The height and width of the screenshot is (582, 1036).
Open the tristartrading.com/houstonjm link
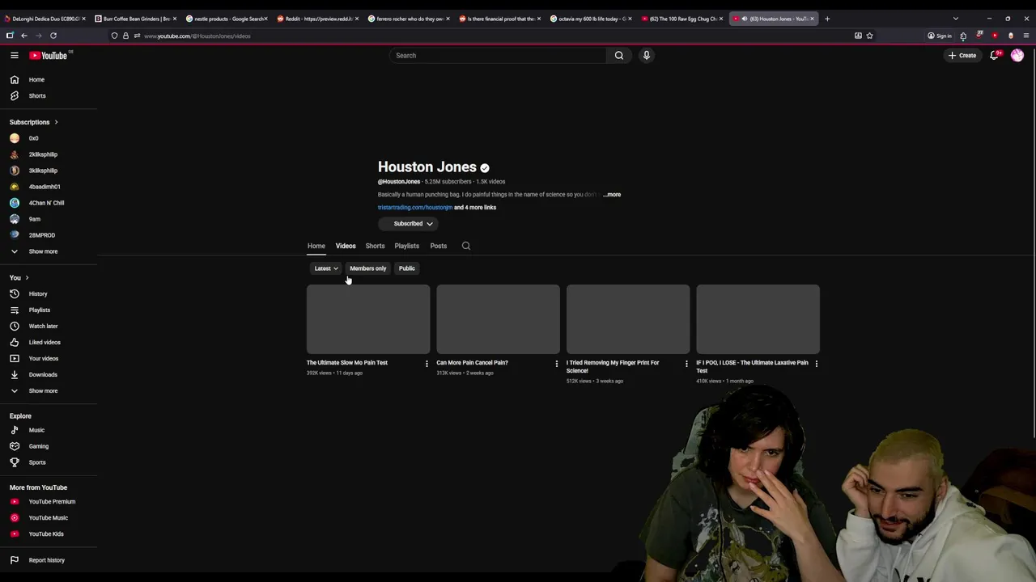[414, 207]
